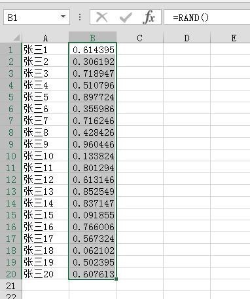Image resolution: width=250 pixels, height=299 pixels.
Task: Click cell containing 张三4
Action: 45,85
